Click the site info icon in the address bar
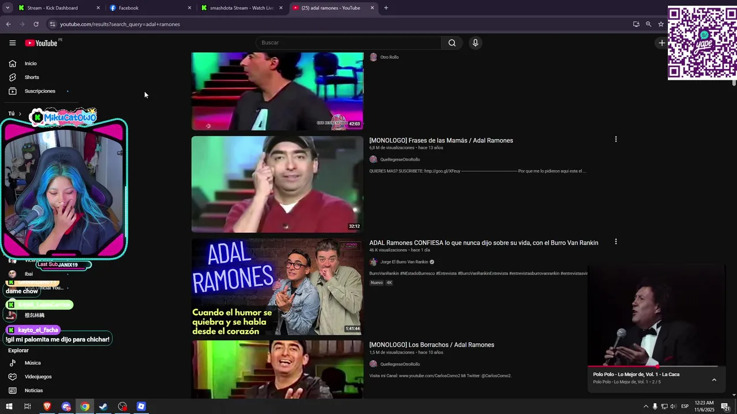 (52, 24)
